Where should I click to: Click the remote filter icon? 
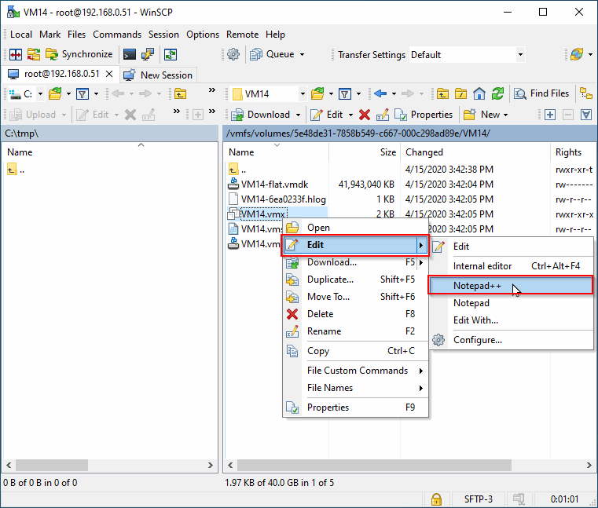tap(345, 93)
